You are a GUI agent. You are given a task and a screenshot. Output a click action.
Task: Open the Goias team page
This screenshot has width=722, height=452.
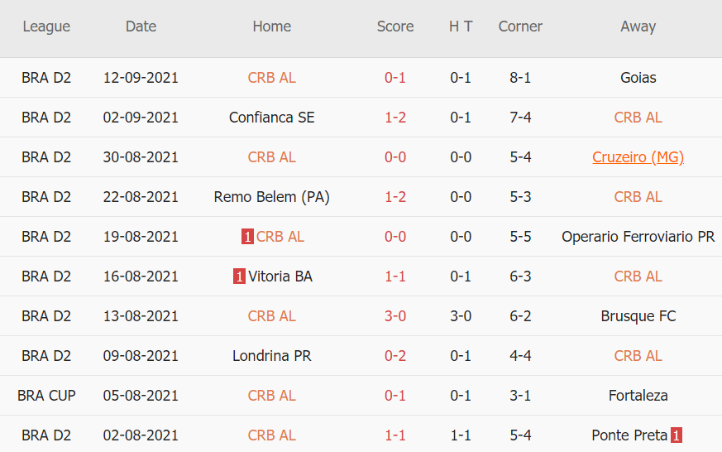coord(638,78)
